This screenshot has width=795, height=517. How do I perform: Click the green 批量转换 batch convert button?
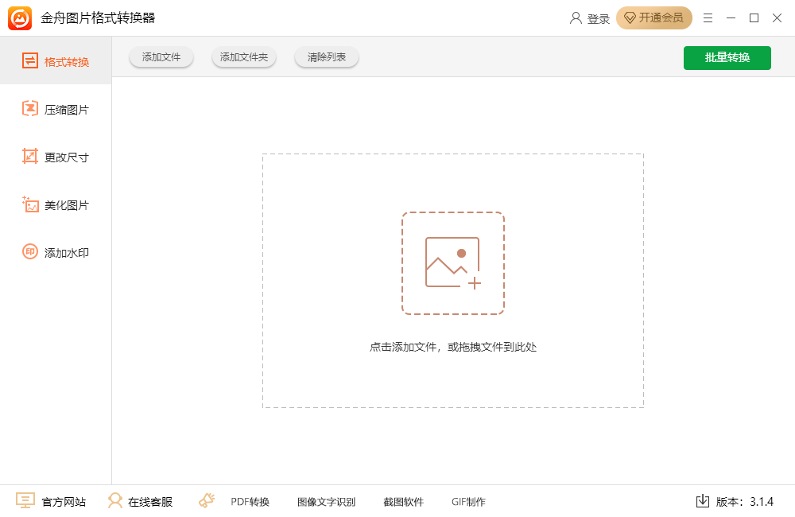(x=727, y=58)
